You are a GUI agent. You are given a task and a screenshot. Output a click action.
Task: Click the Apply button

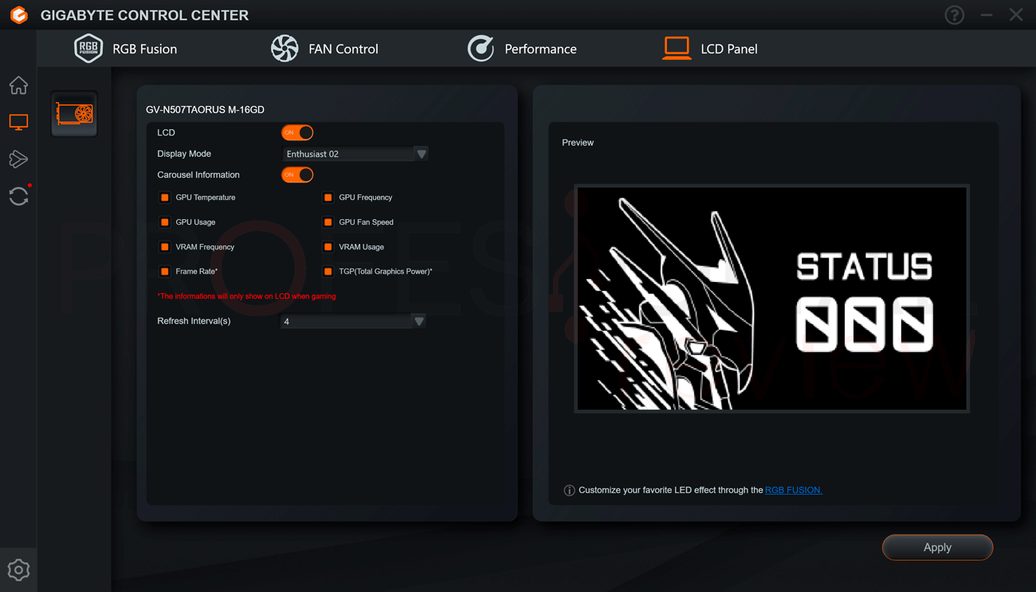(937, 547)
